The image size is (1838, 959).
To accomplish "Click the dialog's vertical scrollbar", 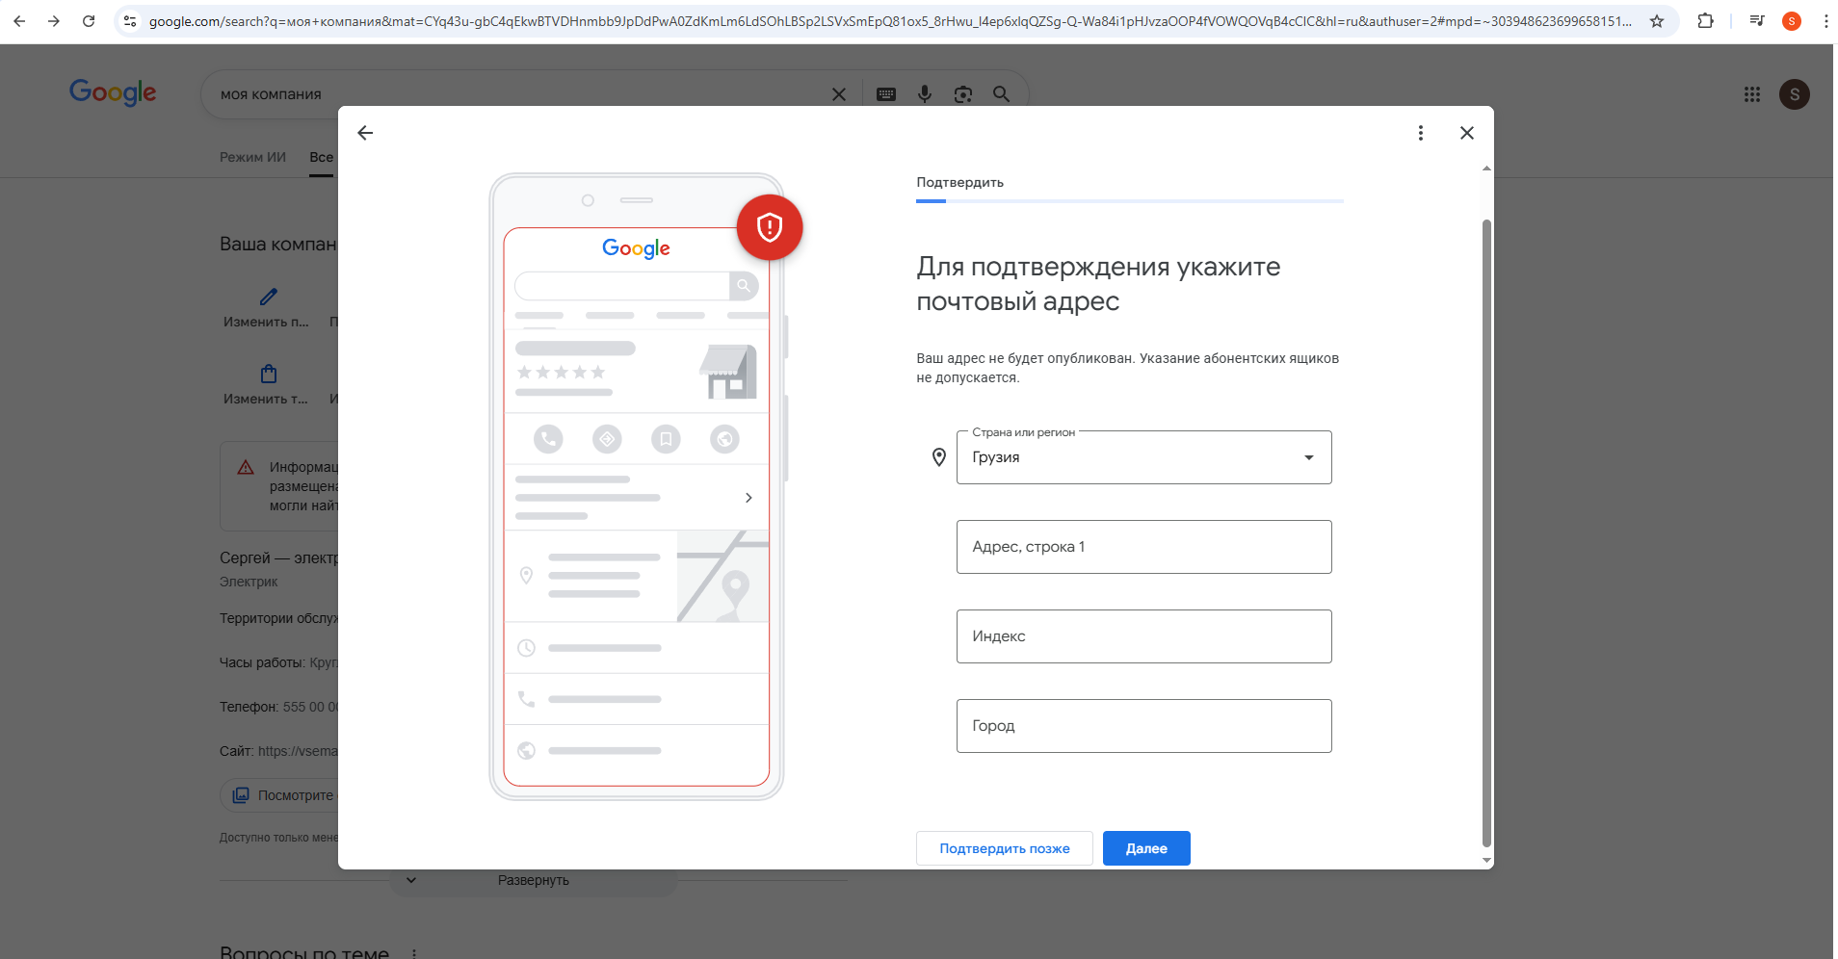I will (x=1486, y=534).
